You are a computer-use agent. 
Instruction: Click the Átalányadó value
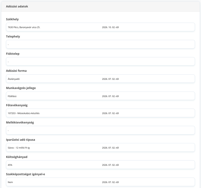pyautogui.click(x=14, y=79)
